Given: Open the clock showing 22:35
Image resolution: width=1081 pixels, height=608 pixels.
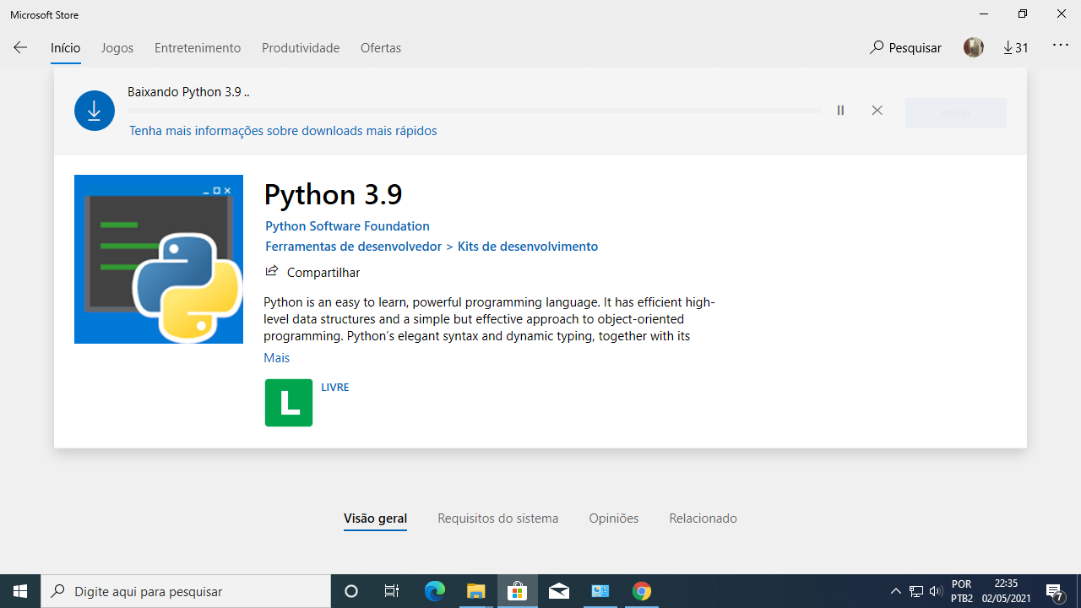Looking at the screenshot, I should click(x=1007, y=591).
